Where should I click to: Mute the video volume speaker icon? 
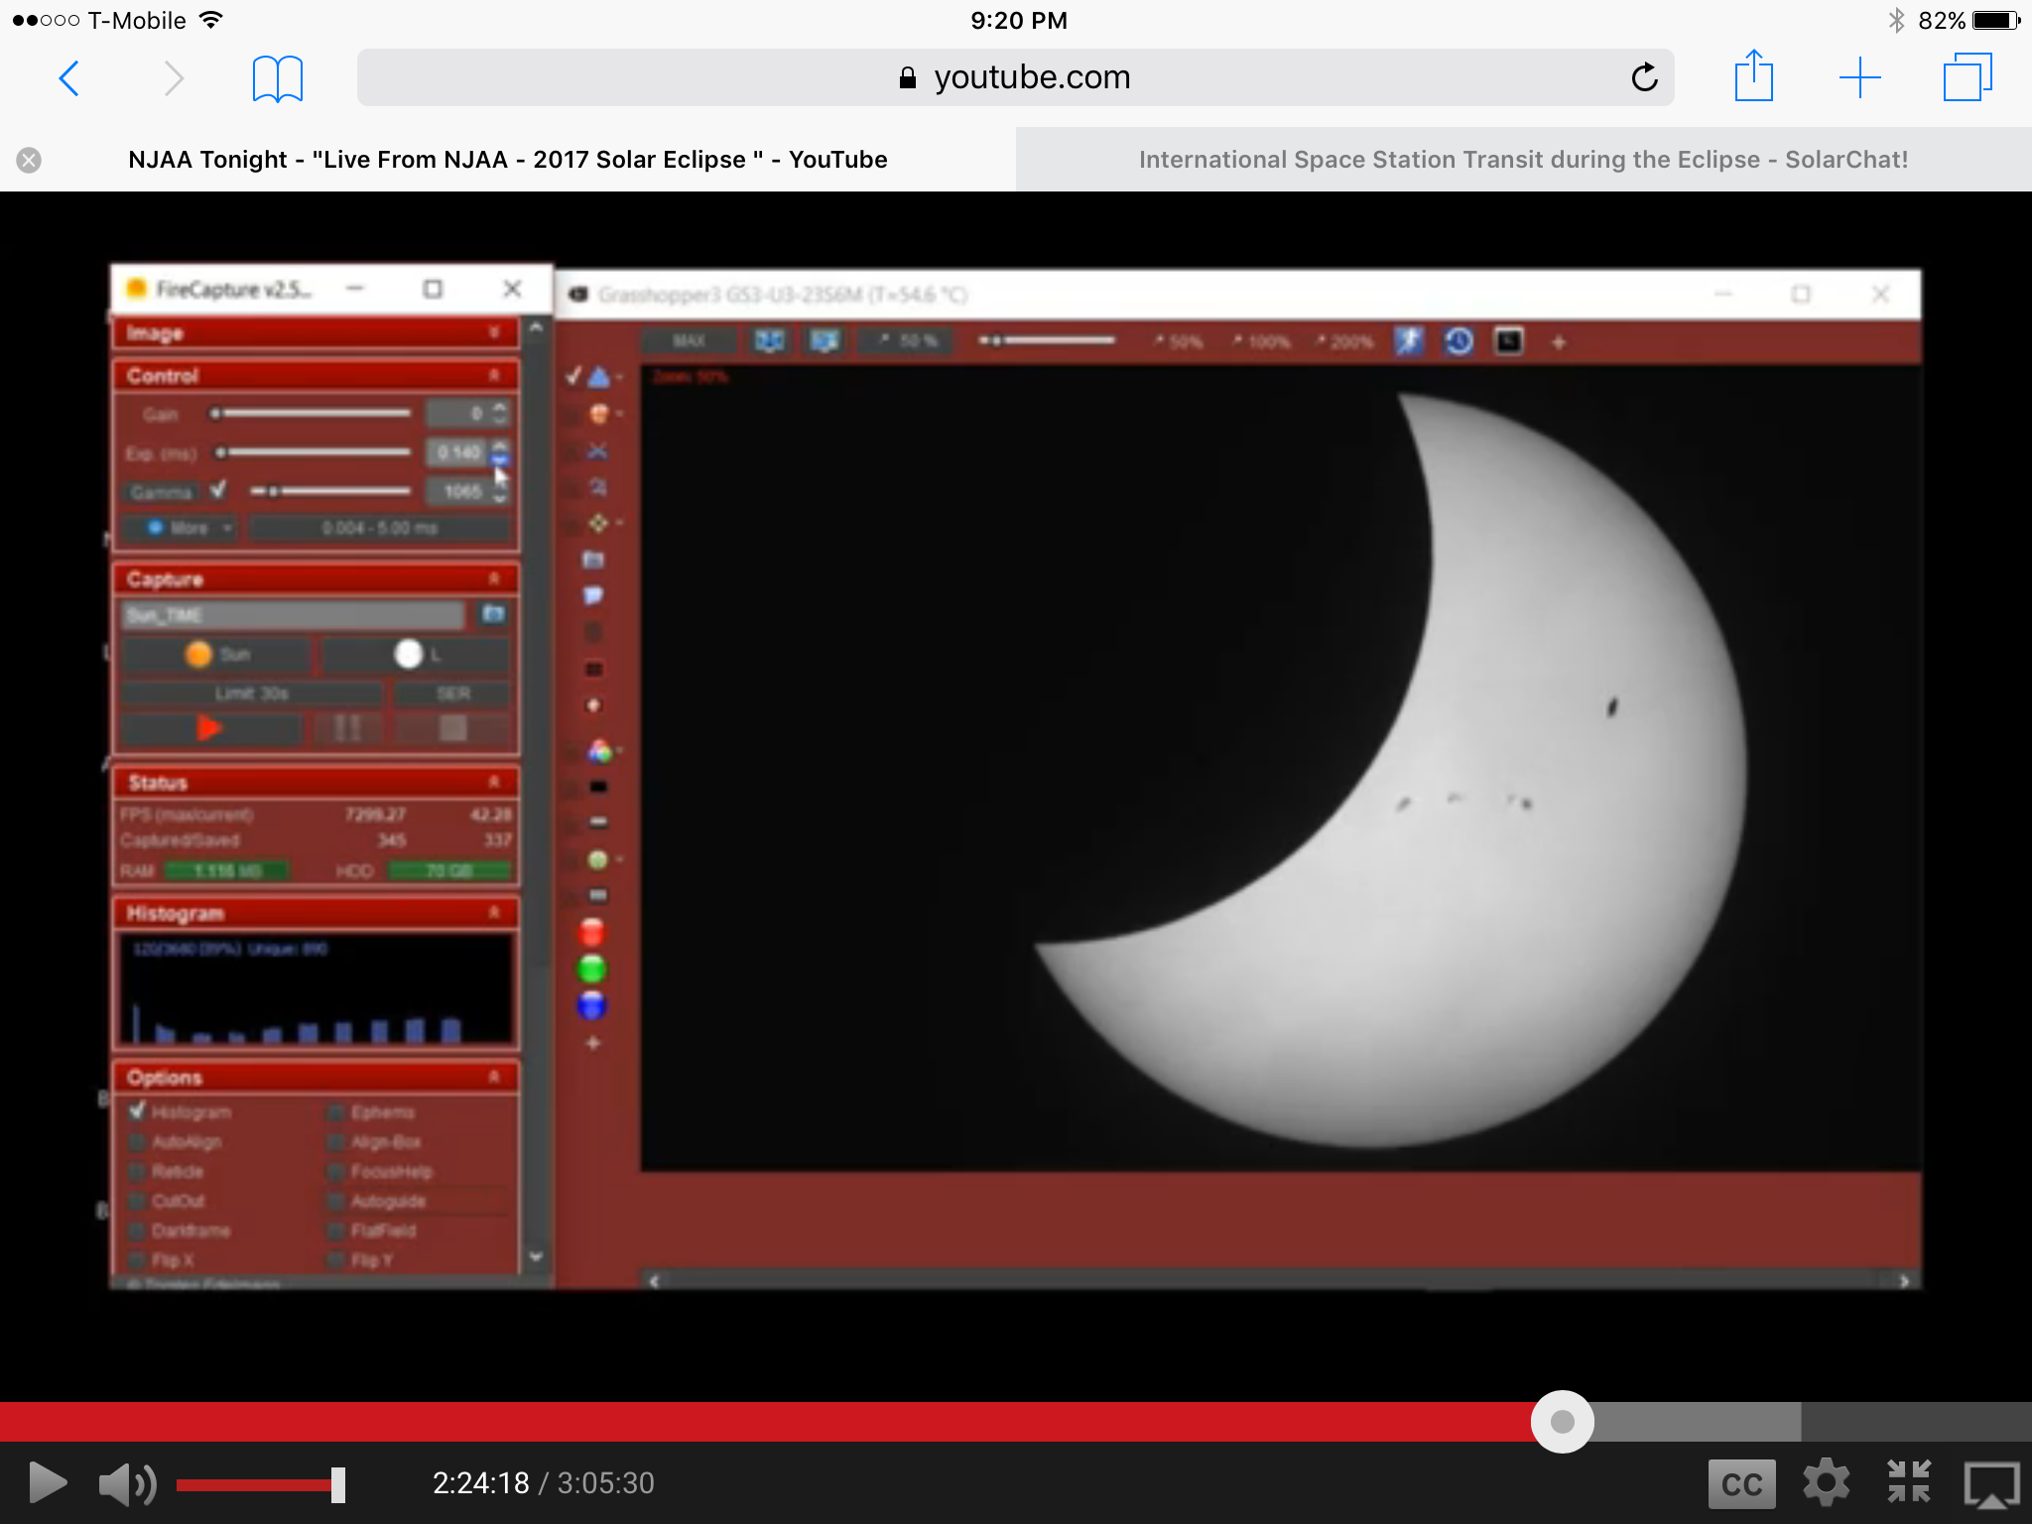[127, 1484]
